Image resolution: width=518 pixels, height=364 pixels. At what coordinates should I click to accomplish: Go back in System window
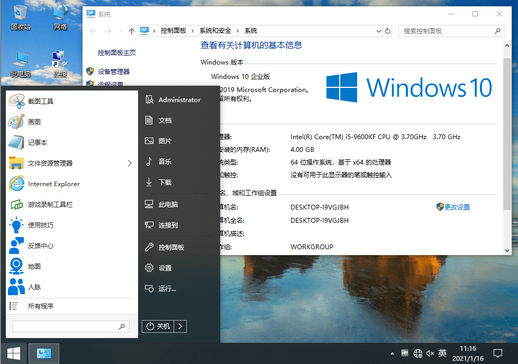(x=93, y=31)
